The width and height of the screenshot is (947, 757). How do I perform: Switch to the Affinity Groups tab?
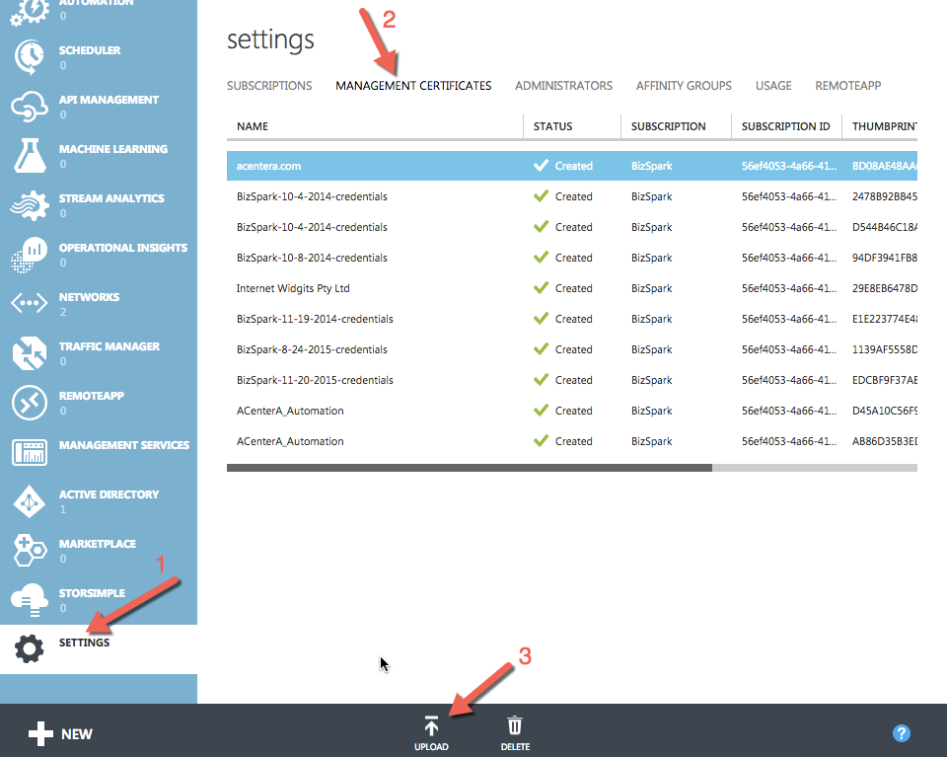click(684, 86)
